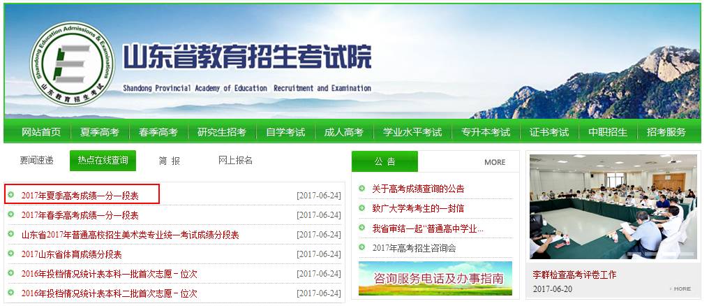
Task: Open 2017年高考招生咨询会 announcement
Action: (x=414, y=248)
